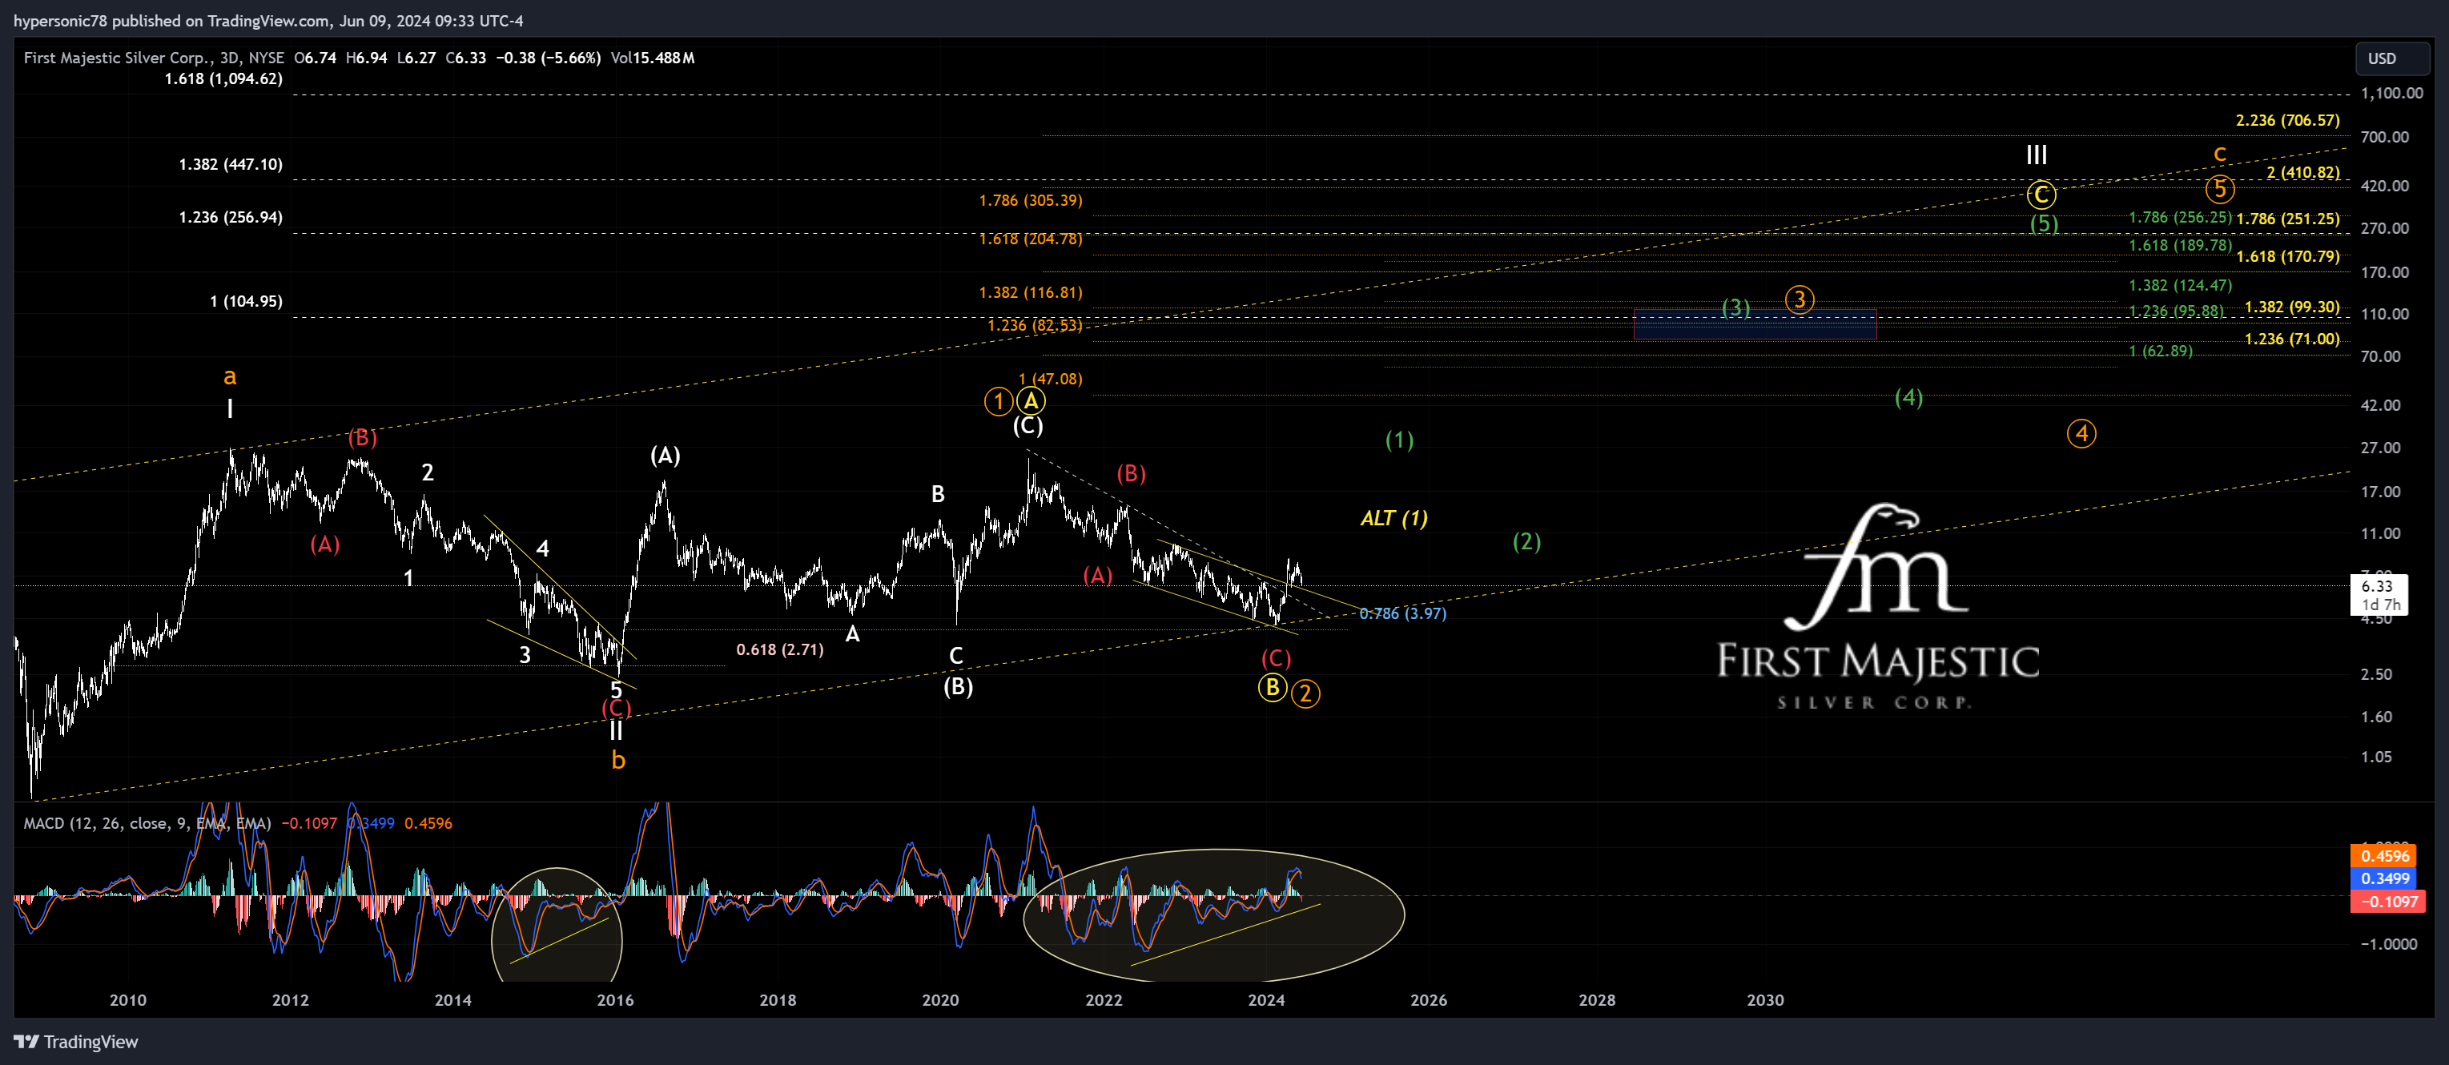Click the blue 0.3499 signal value tag

pos(2384,878)
